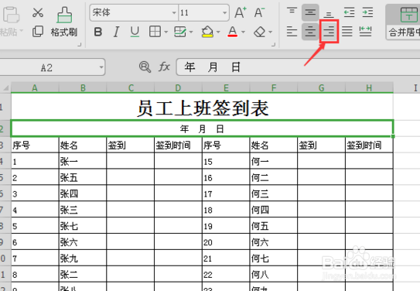The image size is (420, 291).
Task: Click the select-all corner triangle
Action: [x=5, y=88]
